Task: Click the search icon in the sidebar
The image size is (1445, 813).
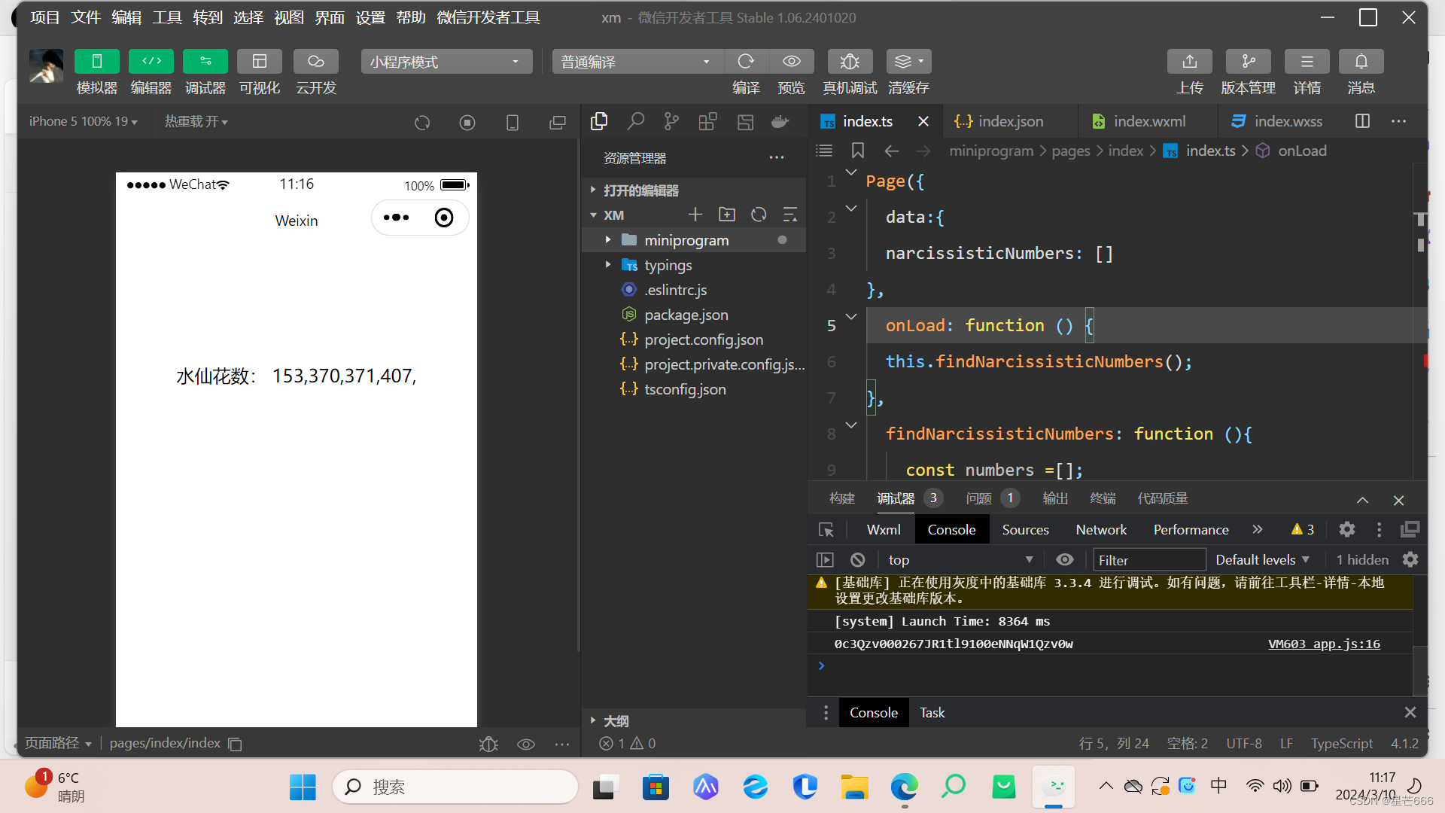Action: coord(636,121)
